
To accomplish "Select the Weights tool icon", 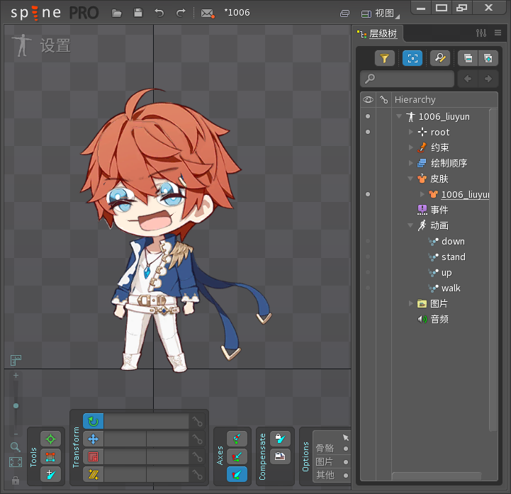I will 50,457.
